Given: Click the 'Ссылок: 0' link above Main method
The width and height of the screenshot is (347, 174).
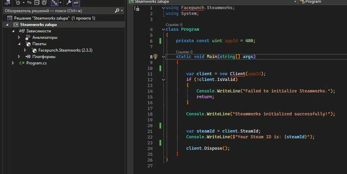Looking at the screenshot, I should (184, 52).
